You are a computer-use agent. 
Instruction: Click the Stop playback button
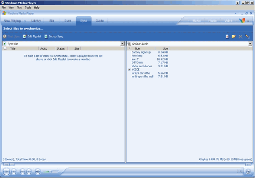14,172
